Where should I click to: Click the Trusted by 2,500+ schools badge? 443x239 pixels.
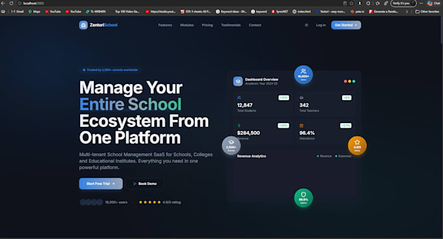point(110,70)
